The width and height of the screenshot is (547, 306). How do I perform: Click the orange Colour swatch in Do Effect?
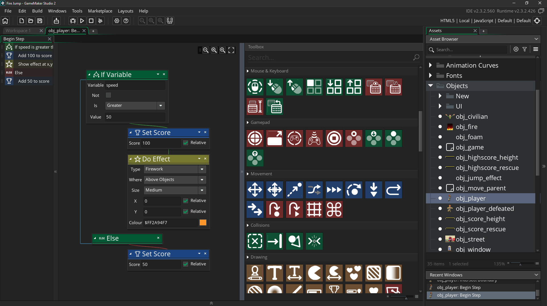coord(203,222)
